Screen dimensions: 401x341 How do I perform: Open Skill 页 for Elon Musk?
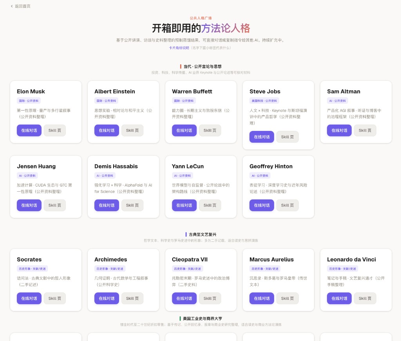pyautogui.click(x=55, y=130)
